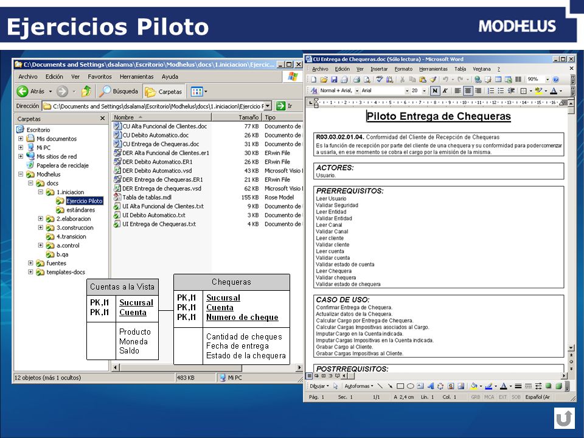The width and height of the screenshot is (584, 438).
Task: Click the Paste clipboard icon in Word
Action: coord(422,79)
